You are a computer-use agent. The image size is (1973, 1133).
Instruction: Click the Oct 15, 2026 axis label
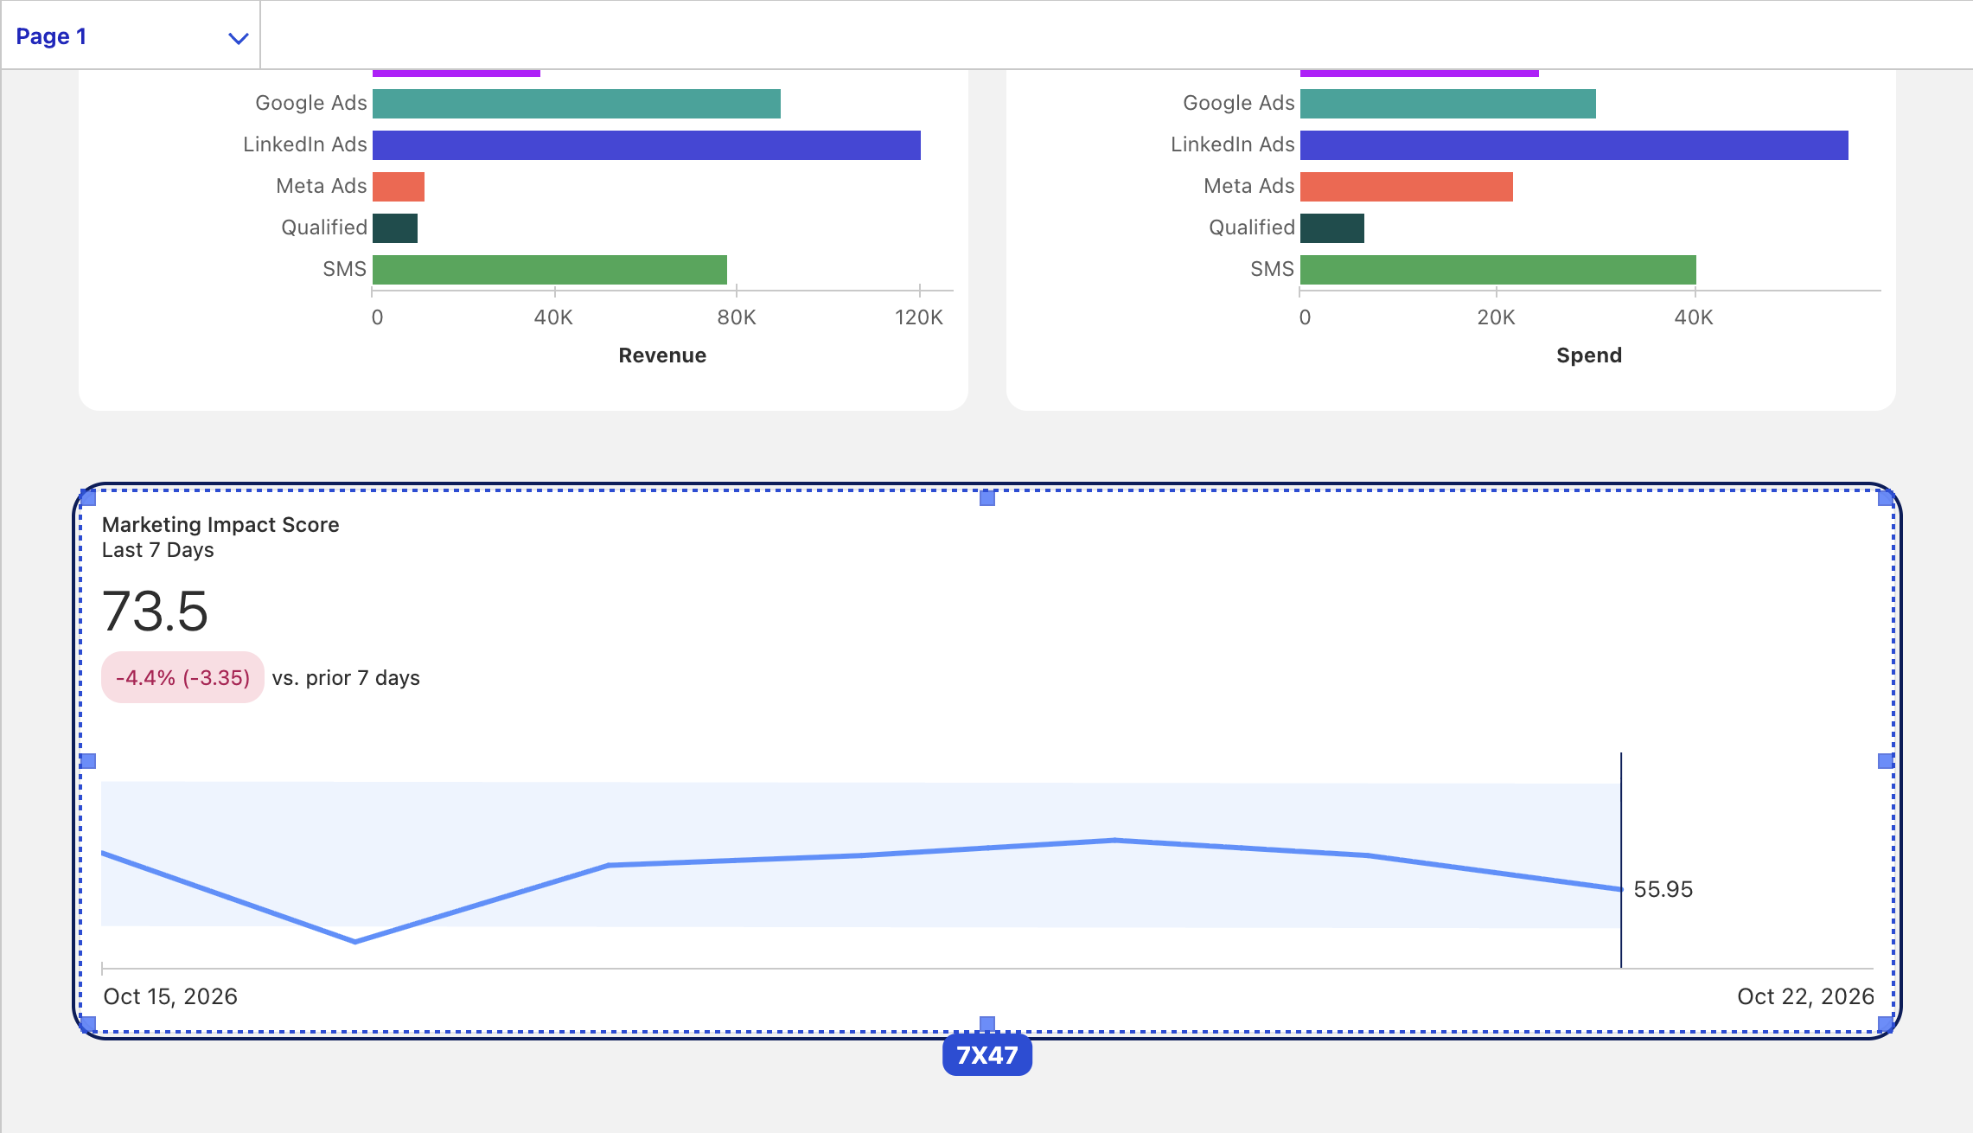170,996
